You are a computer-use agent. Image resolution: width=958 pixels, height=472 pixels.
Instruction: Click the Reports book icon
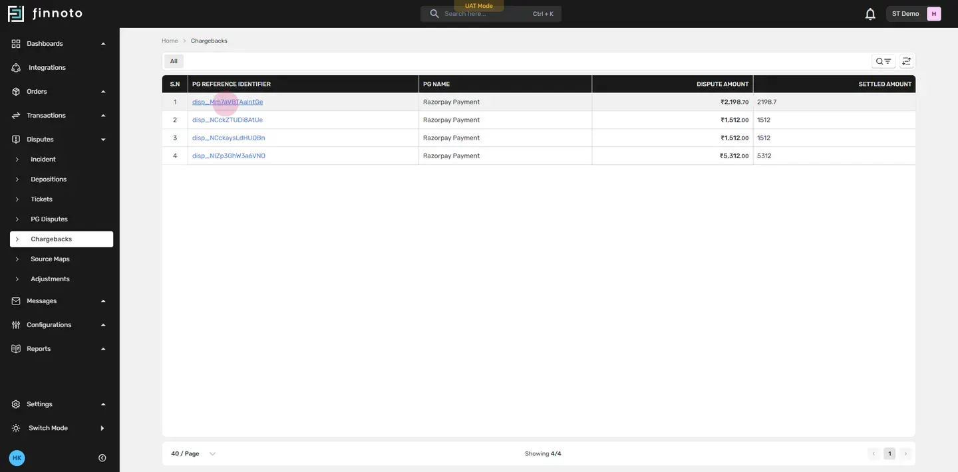coord(16,349)
